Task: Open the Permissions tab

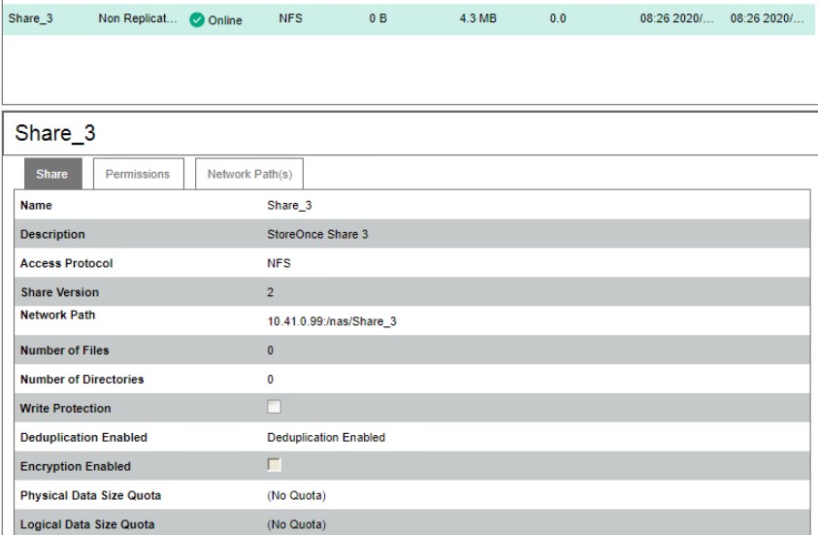Action: click(139, 174)
